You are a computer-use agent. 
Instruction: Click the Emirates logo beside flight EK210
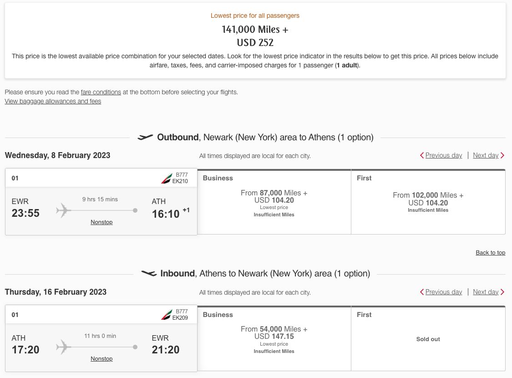pos(167,178)
